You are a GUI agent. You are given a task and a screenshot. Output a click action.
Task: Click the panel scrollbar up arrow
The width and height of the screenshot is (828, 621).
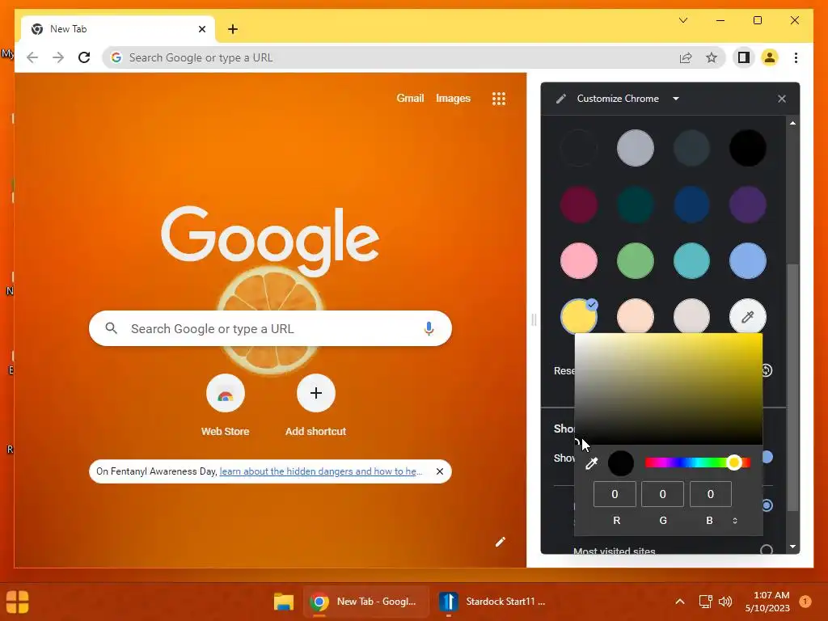(792, 123)
